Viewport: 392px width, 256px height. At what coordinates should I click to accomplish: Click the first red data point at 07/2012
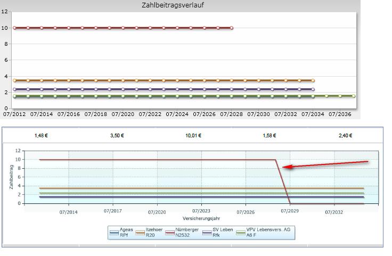14,28
